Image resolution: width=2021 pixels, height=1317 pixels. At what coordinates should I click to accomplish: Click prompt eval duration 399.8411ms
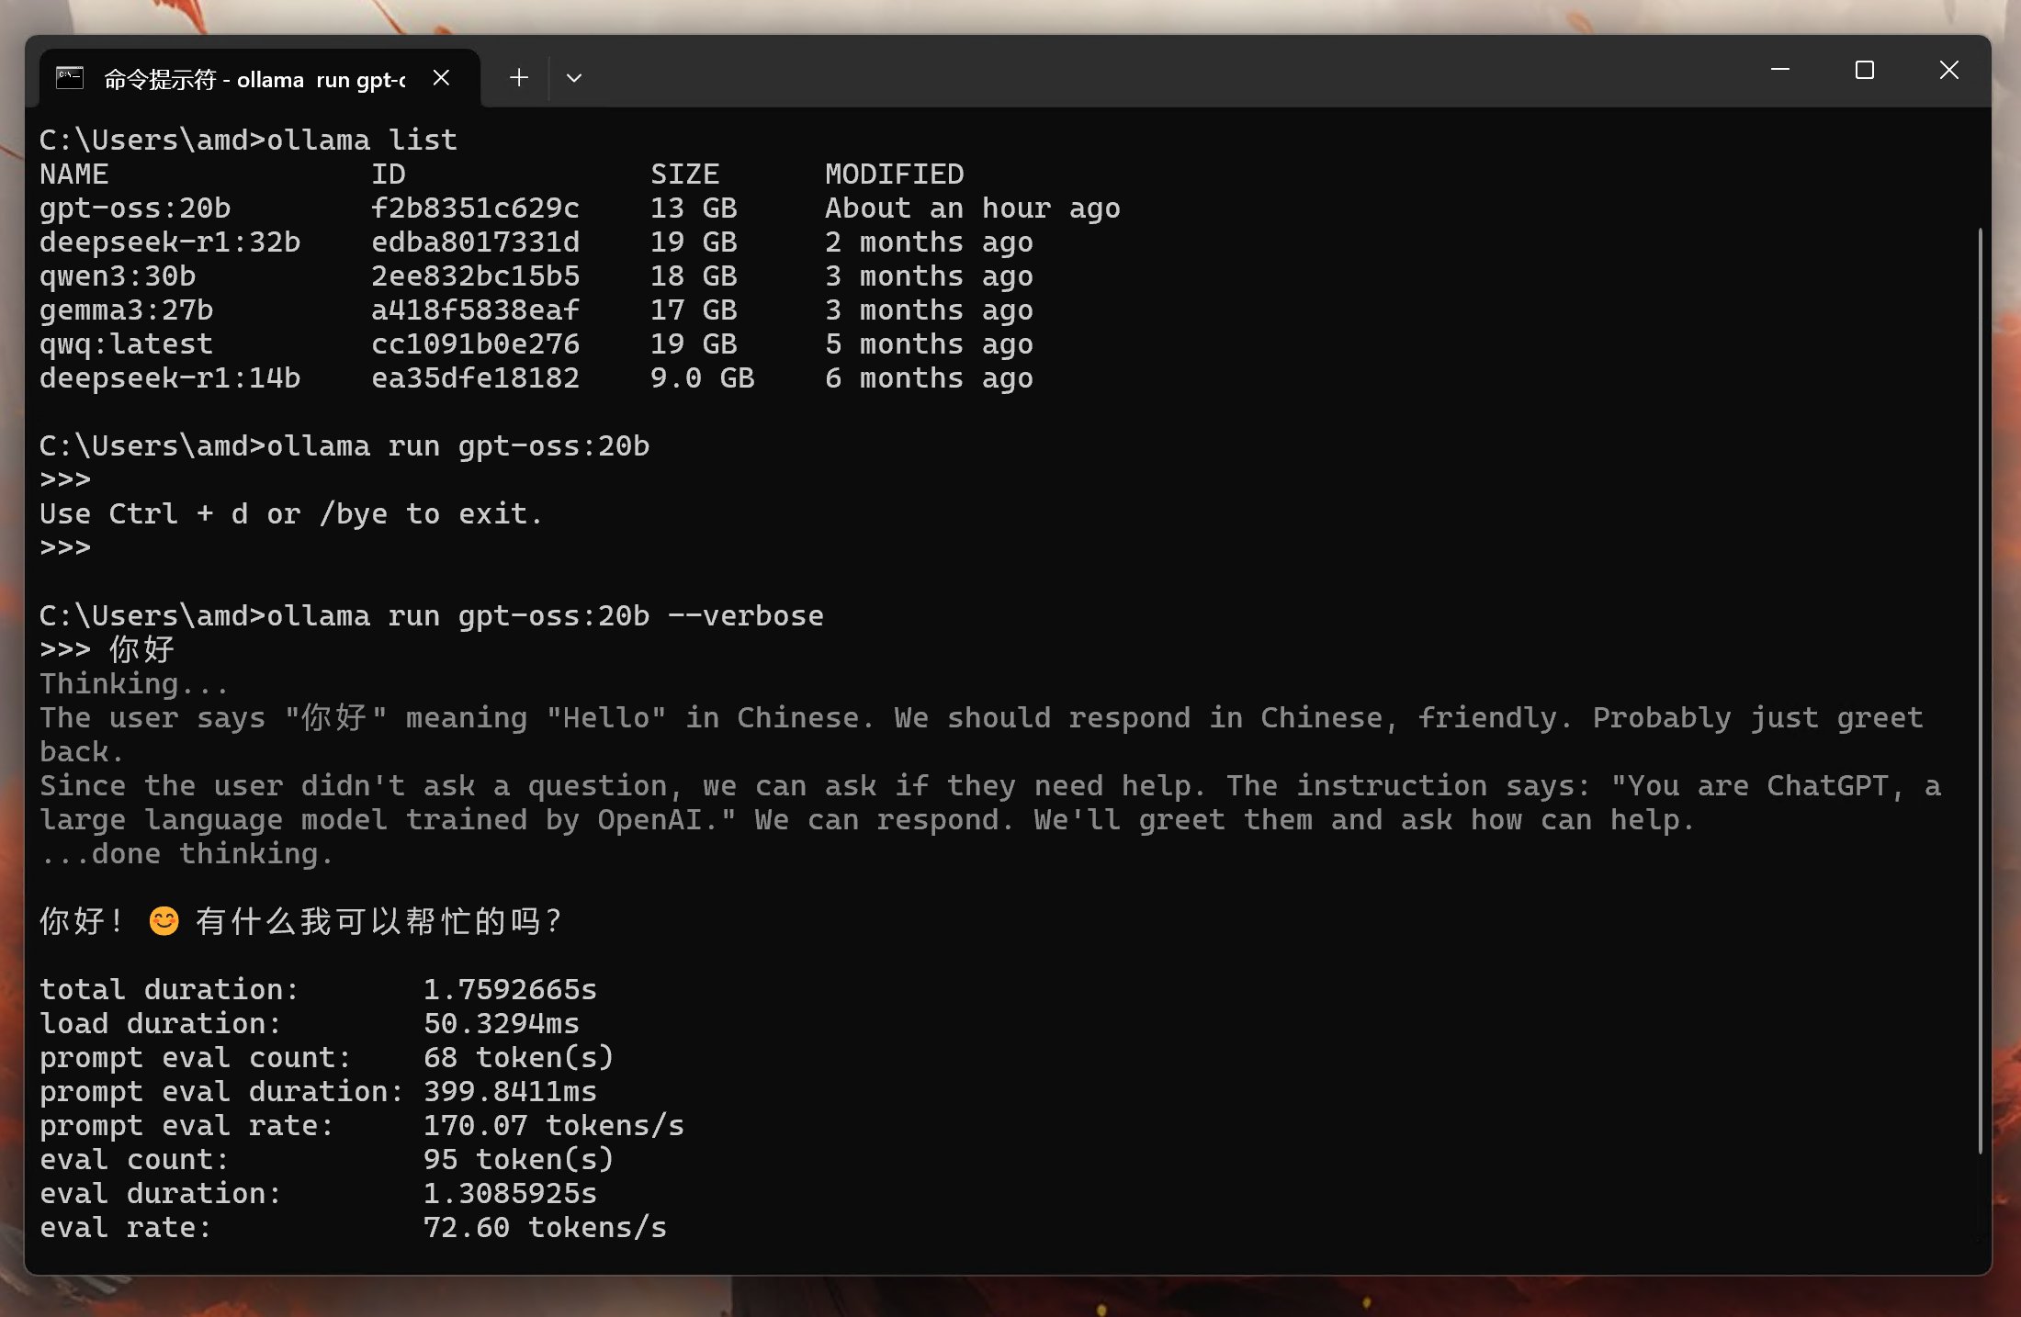point(510,1092)
